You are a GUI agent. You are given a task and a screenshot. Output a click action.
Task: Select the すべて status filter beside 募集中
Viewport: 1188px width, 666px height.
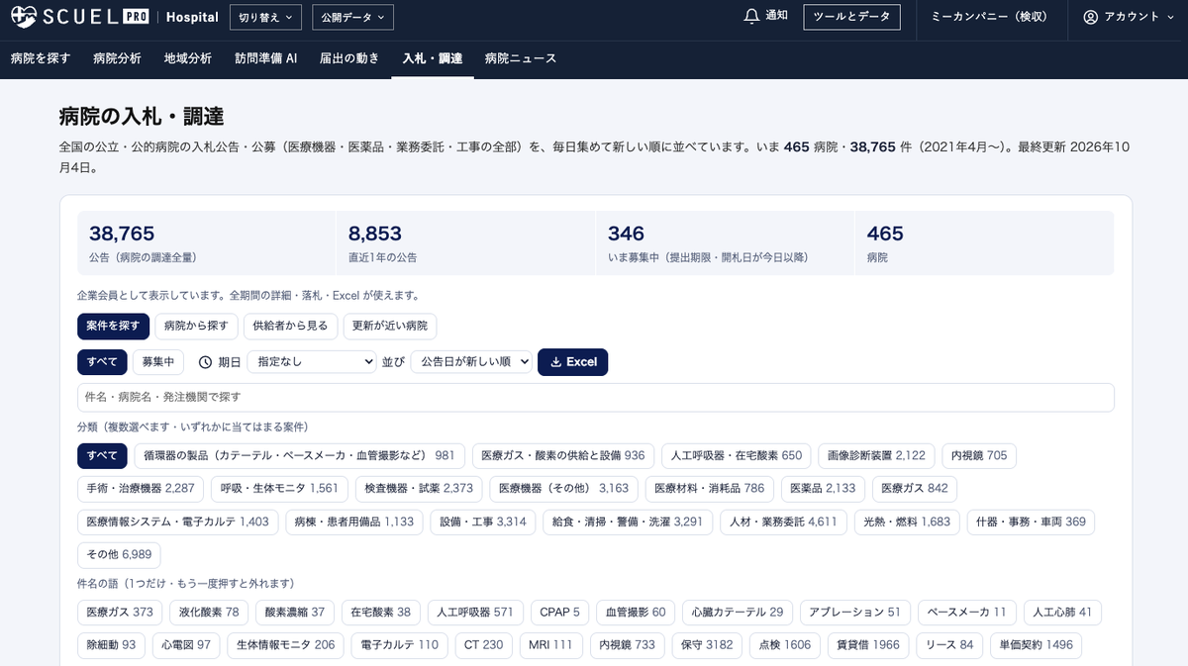click(102, 362)
